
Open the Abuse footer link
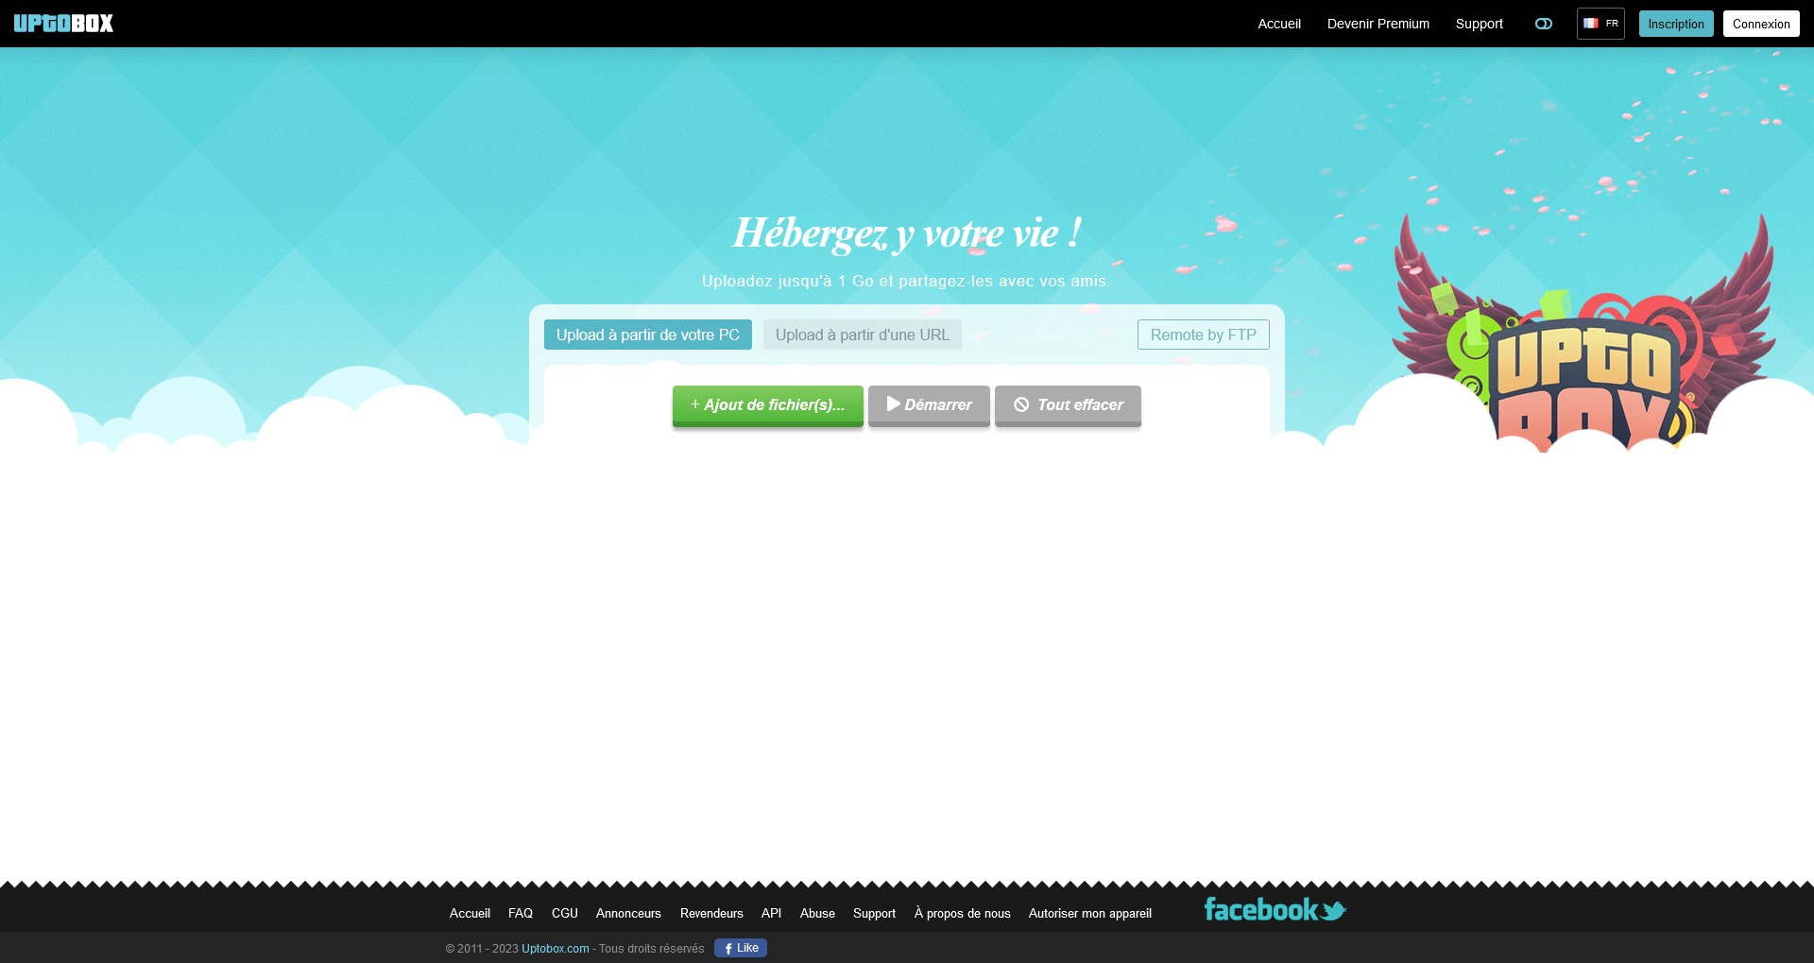pos(817,913)
